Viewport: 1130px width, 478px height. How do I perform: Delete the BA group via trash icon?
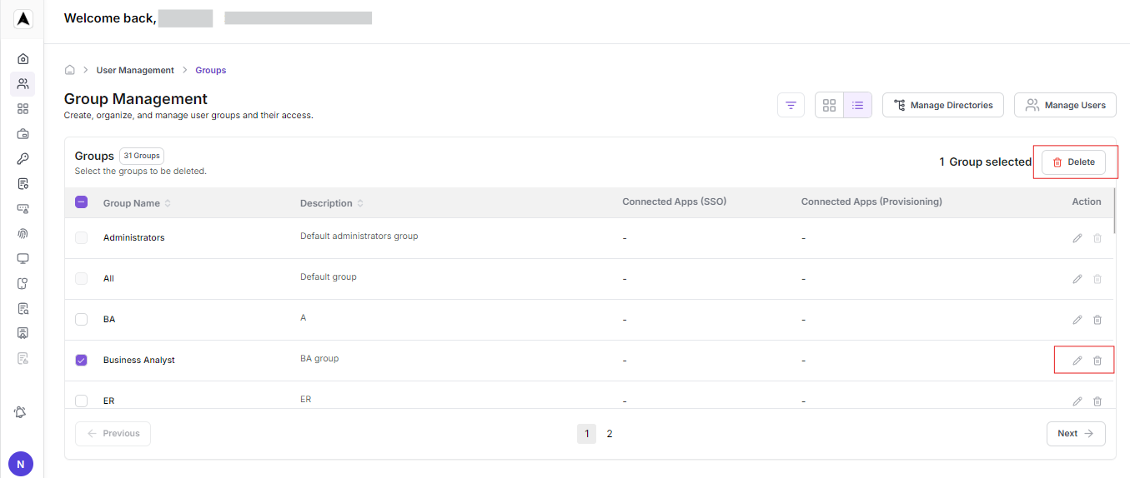1097,320
